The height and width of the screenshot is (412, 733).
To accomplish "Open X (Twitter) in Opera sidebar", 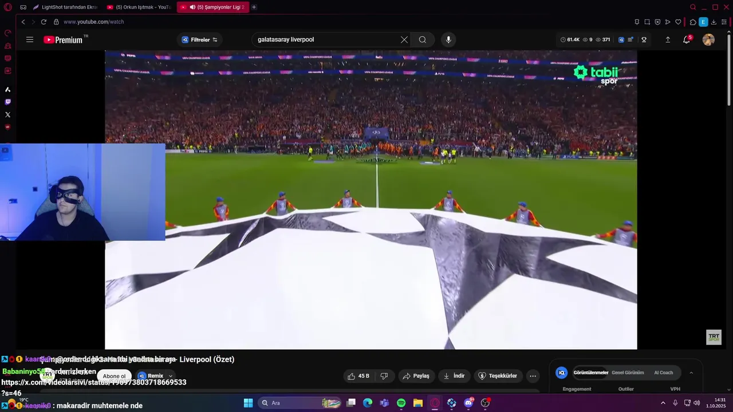I will pyautogui.click(x=7, y=114).
